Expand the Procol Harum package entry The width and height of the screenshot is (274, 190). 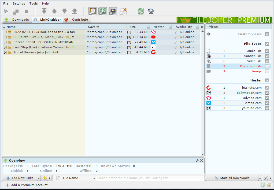point(5,52)
